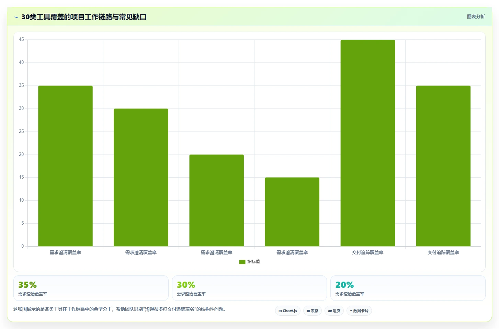Click the 35% stat card value
This screenshot has width=499, height=329.
[27, 285]
